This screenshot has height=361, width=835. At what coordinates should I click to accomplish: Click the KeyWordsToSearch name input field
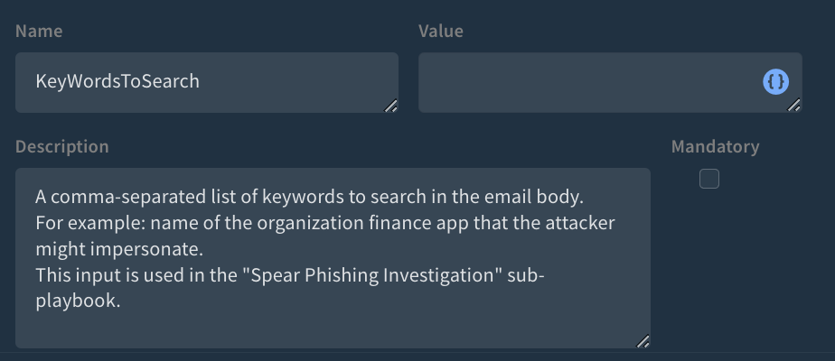206,82
